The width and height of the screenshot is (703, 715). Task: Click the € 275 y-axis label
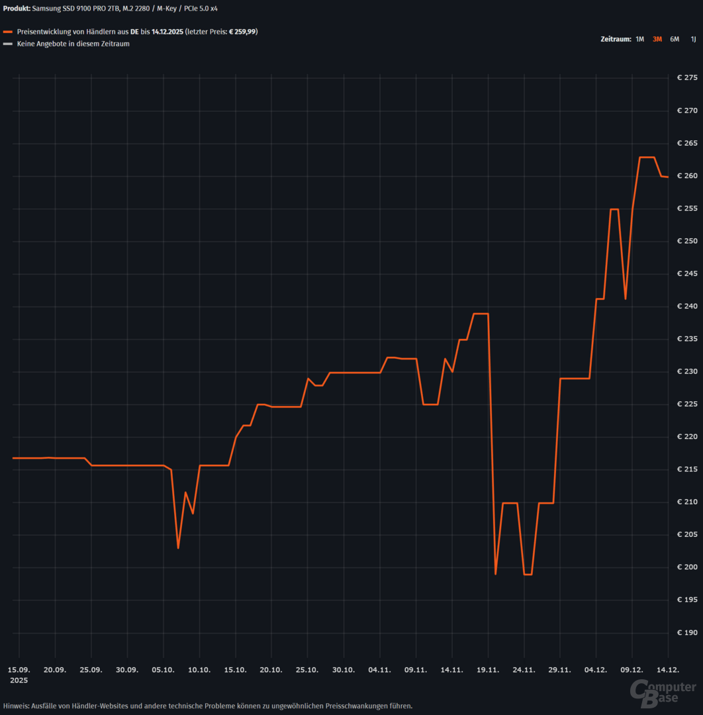[x=687, y=78]
